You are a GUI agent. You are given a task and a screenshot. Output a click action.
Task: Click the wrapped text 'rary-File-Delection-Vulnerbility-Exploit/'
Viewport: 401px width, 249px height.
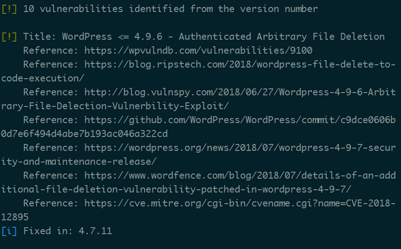pos(115,106)
